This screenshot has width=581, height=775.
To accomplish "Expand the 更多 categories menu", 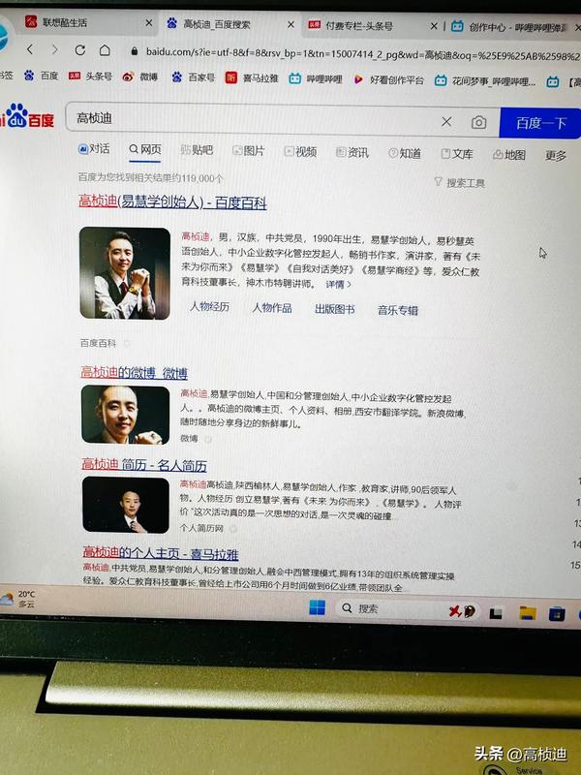I will pos(555,156).
